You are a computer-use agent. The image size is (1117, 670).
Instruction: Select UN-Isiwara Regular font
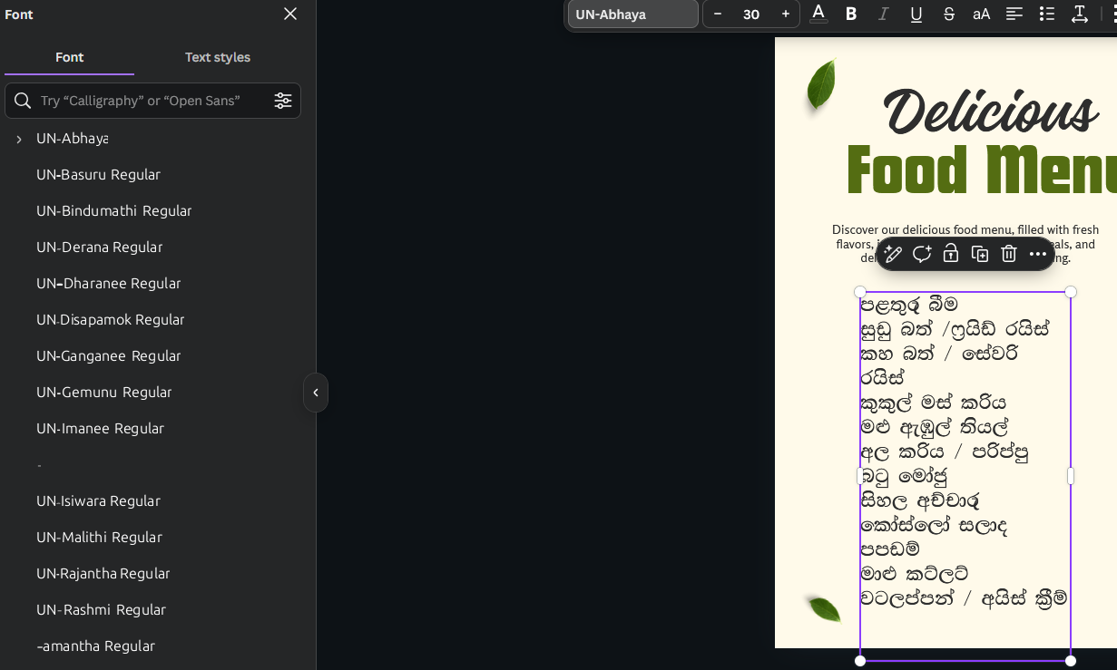click(98, 501)
